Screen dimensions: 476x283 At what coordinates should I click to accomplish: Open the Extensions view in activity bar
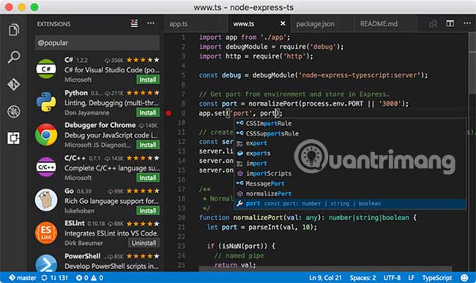14,138
